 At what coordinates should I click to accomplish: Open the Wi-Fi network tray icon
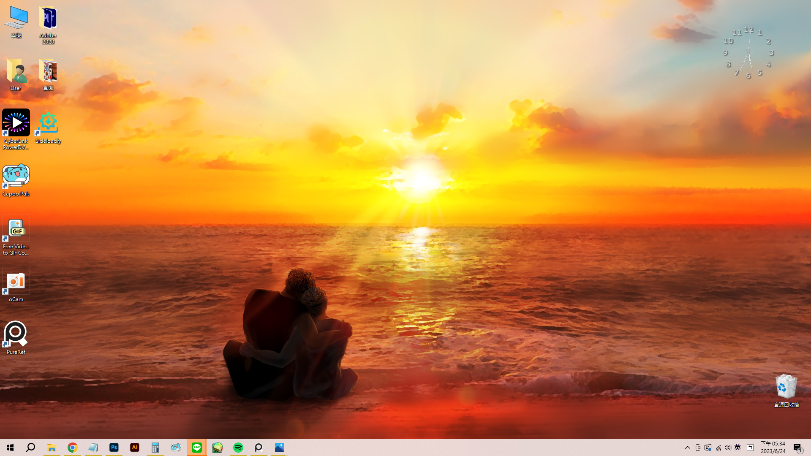(718, 448)
